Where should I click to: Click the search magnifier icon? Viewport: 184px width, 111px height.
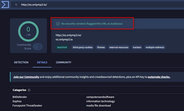pos(16,5)
